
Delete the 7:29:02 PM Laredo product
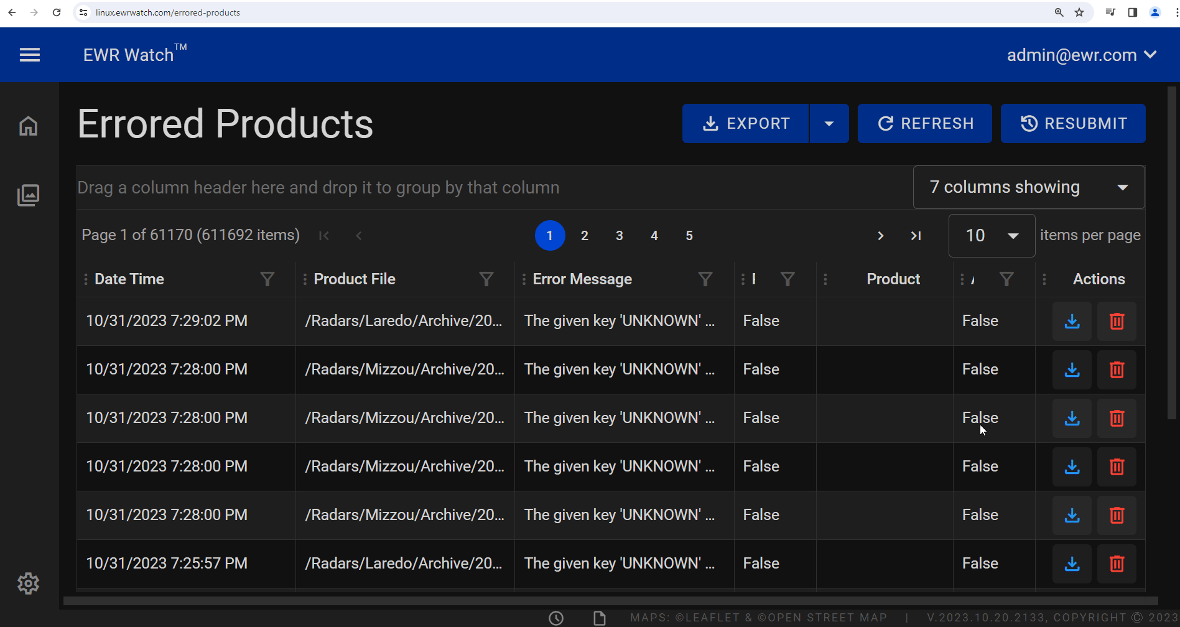[1117, 321]
